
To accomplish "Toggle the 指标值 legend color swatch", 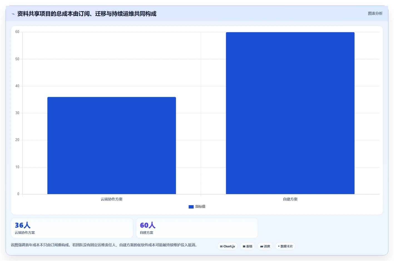I will point(191,207).
